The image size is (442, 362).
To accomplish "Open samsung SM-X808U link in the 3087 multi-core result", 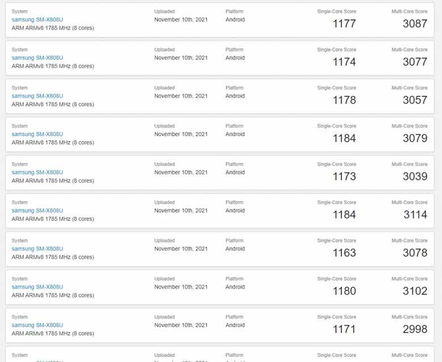I will coord(37,19).
